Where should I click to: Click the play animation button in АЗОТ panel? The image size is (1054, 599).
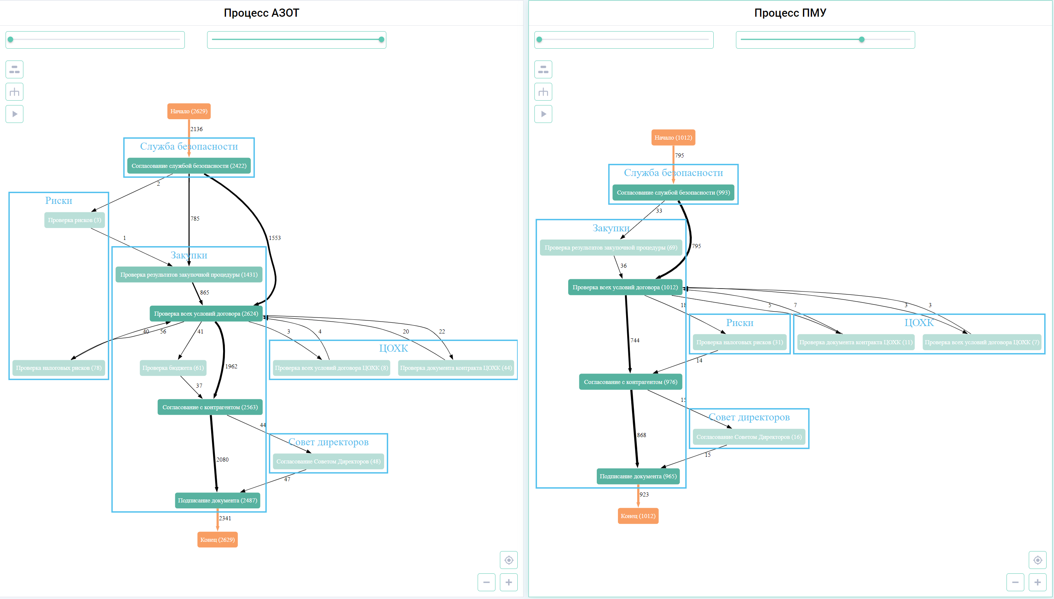[14, 114]
